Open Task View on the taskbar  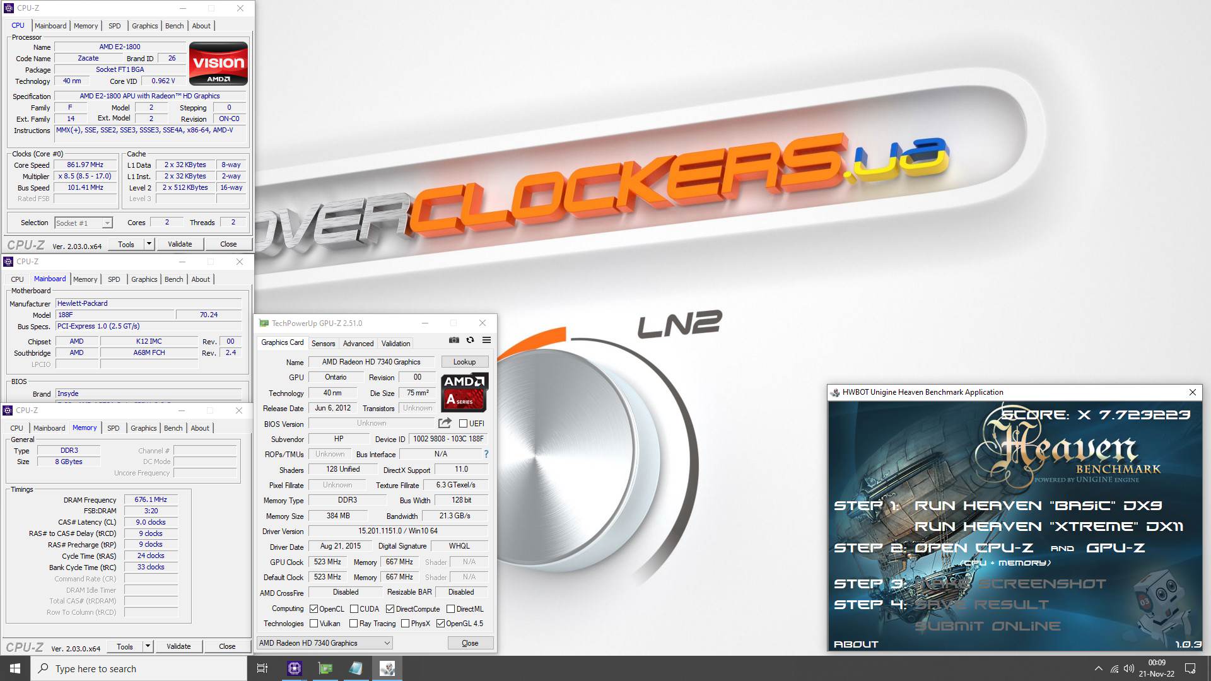262,668
